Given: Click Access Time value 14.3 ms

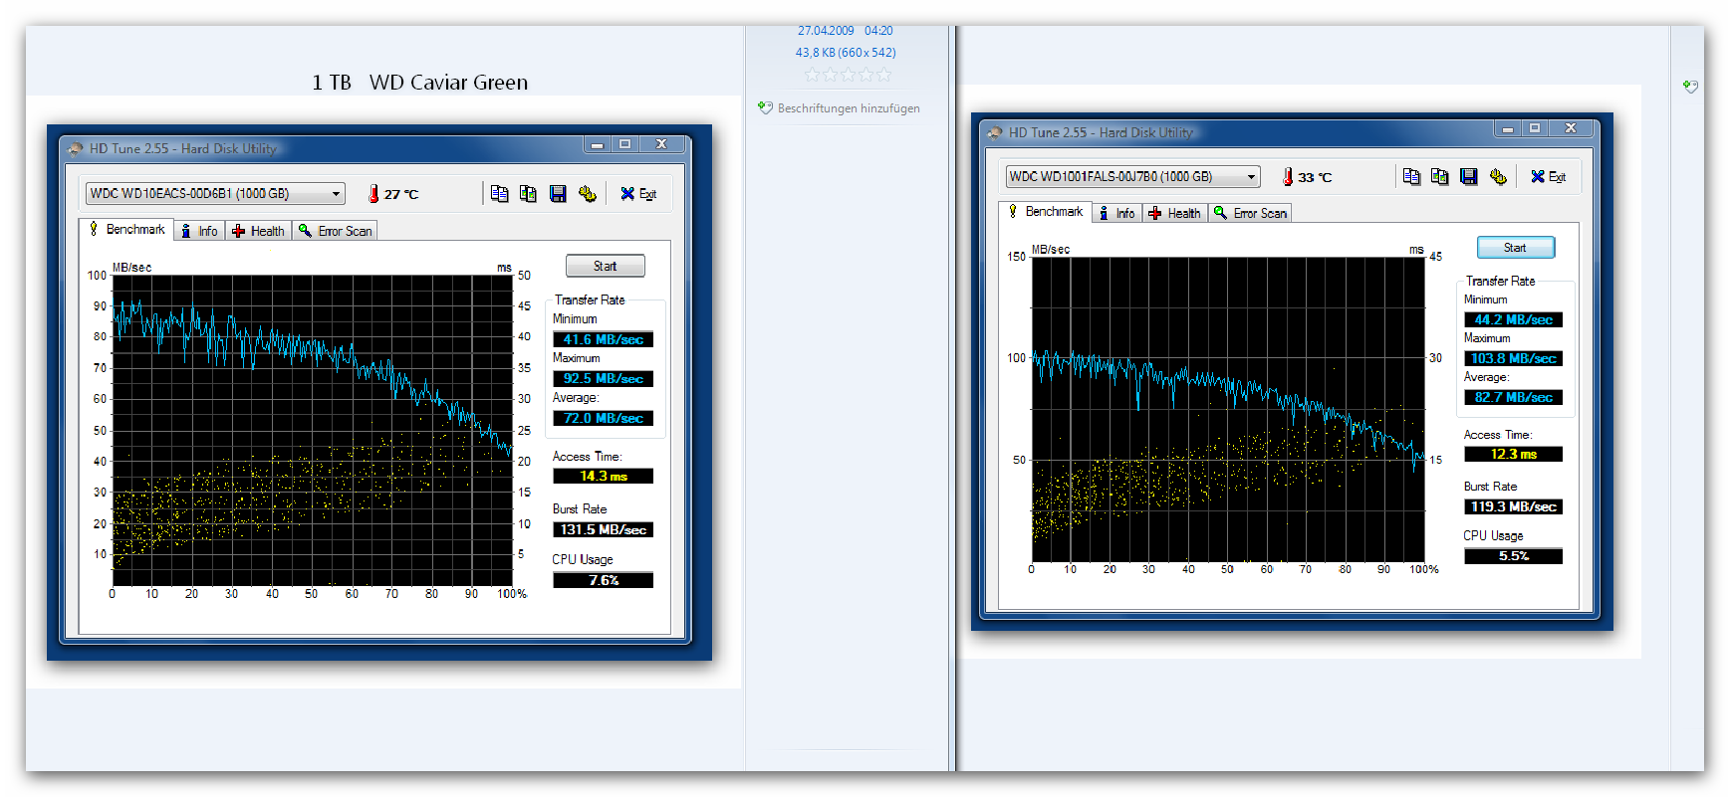Looking at the screenshot, I should [x=604, y=476].
